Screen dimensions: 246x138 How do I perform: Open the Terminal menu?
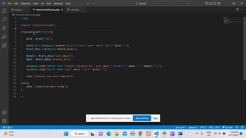[x=58, y=3]
